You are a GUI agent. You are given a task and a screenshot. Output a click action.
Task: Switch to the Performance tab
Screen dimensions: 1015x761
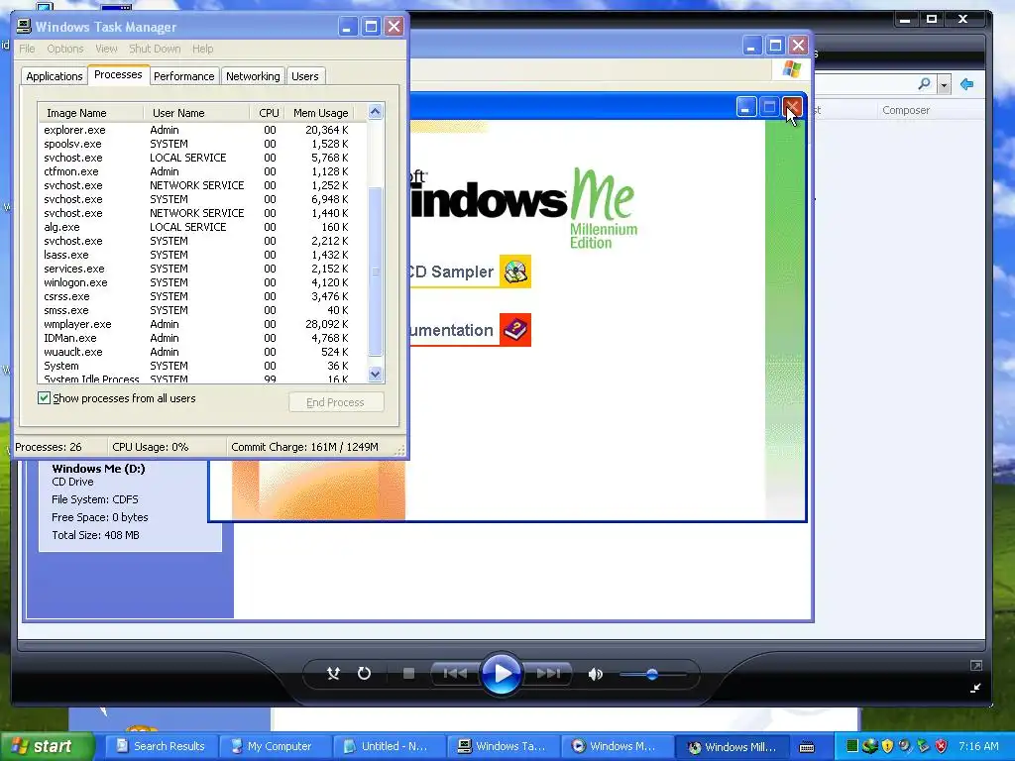click(183, 76)
